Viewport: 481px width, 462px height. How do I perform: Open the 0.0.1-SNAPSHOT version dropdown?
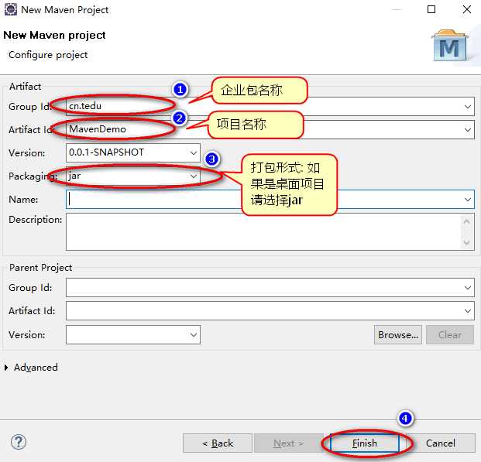click(194, 152)
